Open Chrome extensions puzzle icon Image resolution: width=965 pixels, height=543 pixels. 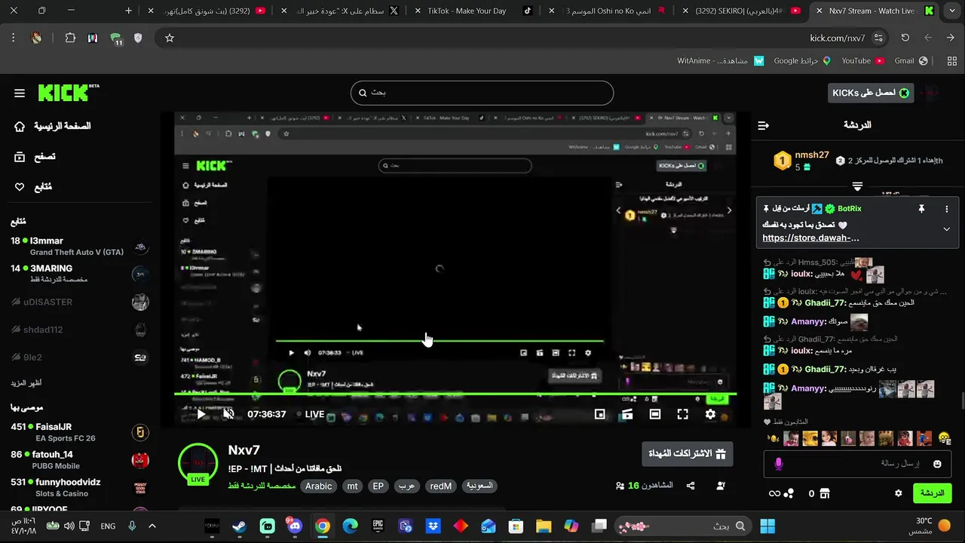70,38
